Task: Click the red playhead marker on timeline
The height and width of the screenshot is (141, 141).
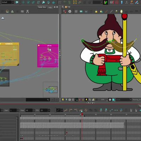Action: click(x=82, y=114)
